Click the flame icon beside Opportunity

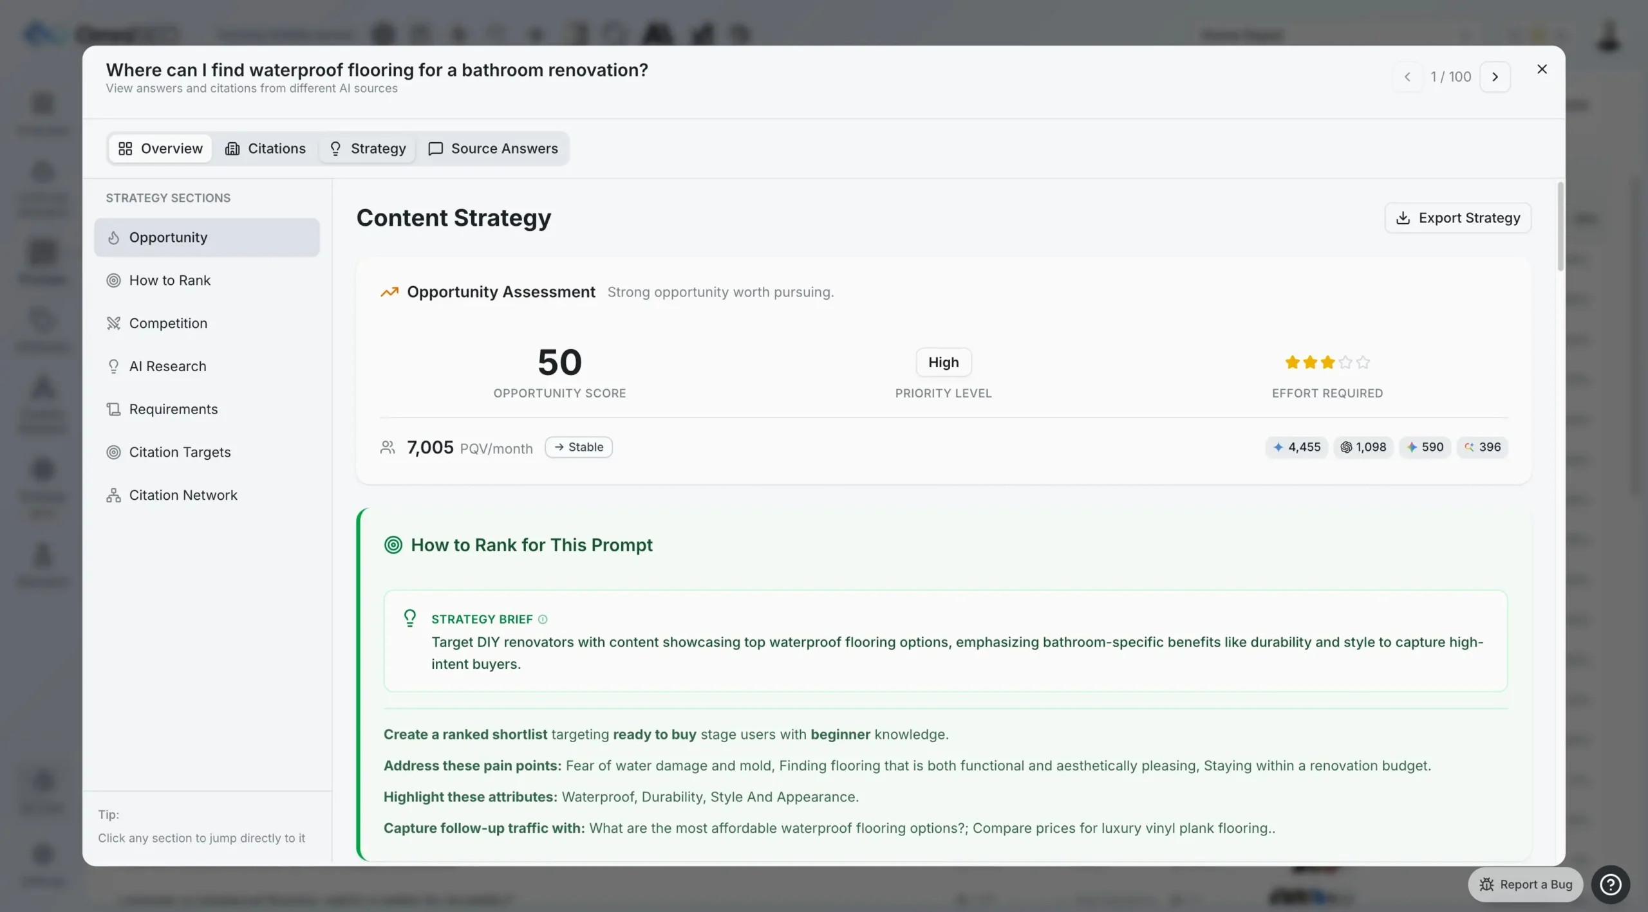113,237
